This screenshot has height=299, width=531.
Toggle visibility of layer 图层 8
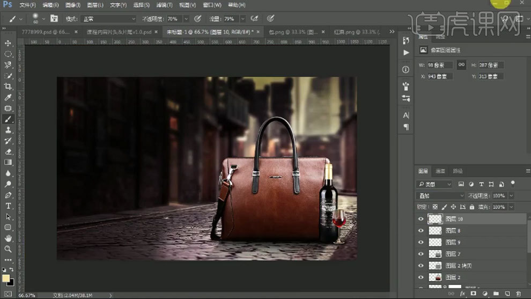tap(421, 231)
